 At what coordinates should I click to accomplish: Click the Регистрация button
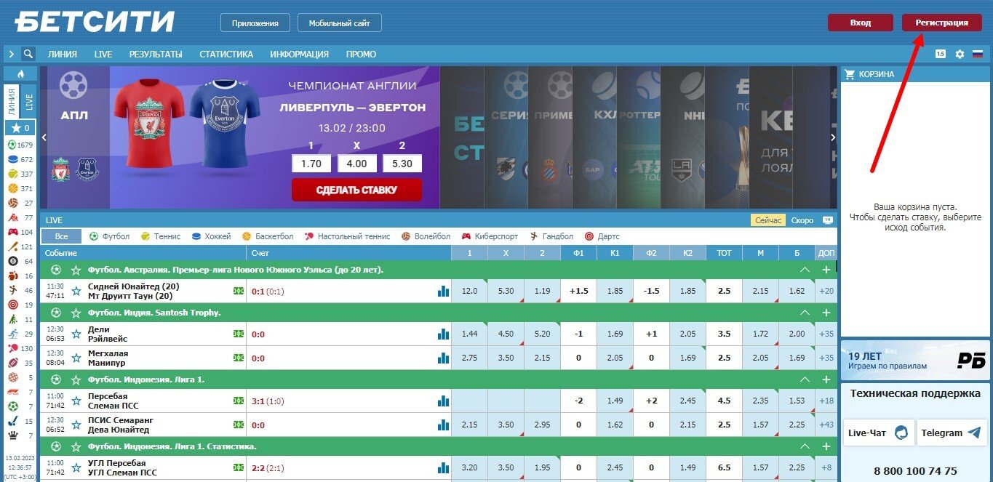(941, 23)
